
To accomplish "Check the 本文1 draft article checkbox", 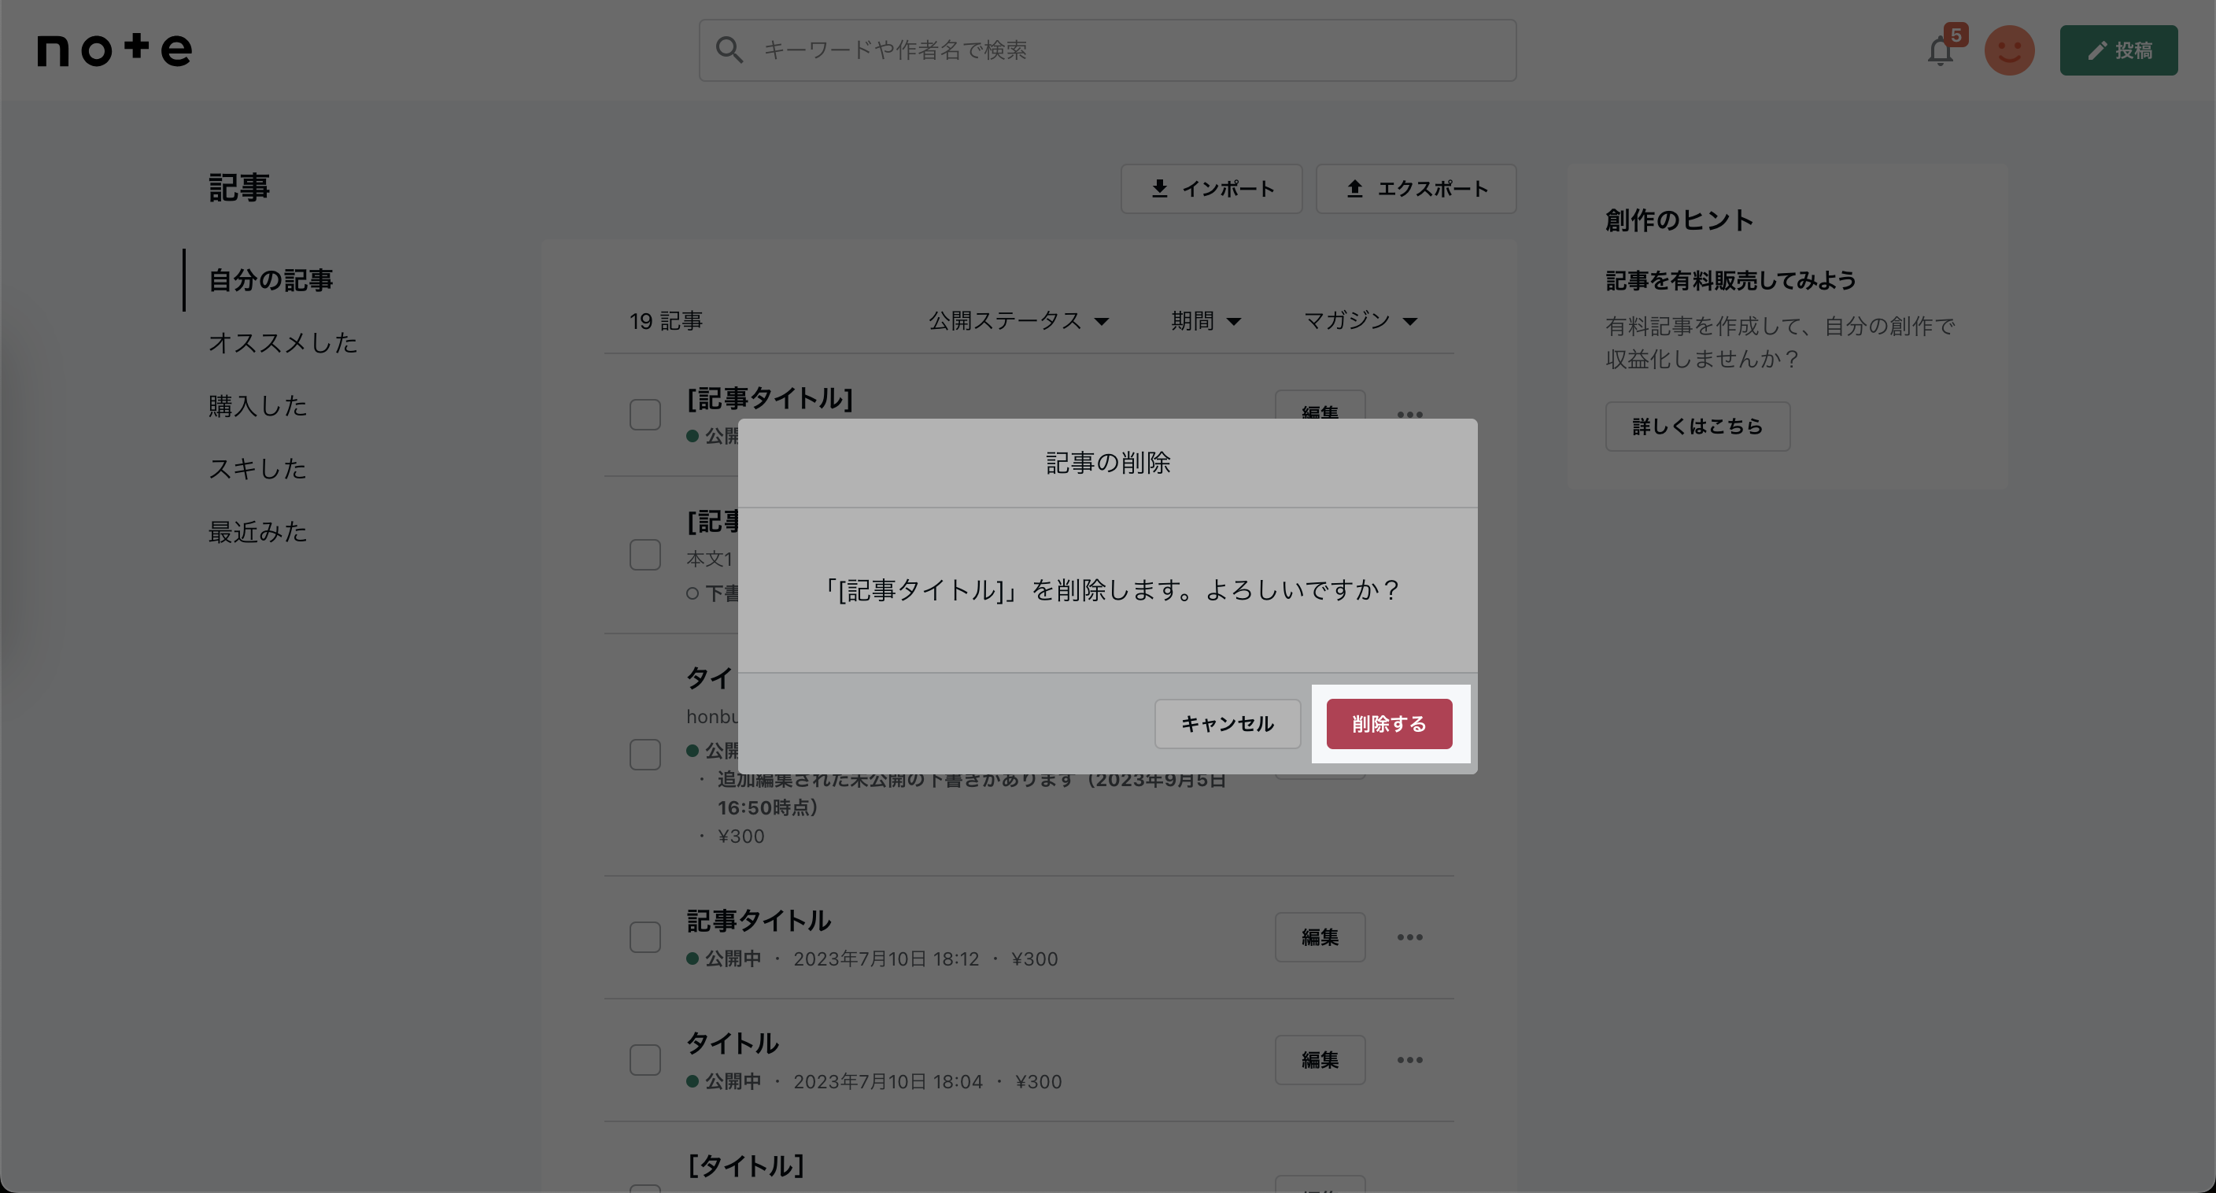I will click(x=645, y=555).
